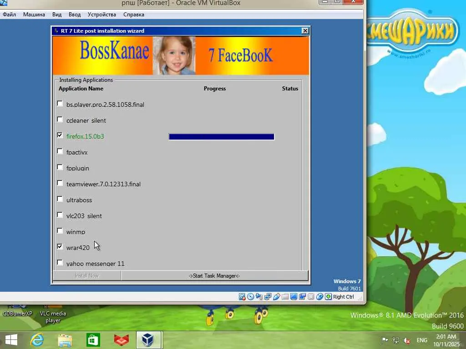Viewport: 466px width, 349px height.
Task: Open the CDBurnerXP desktop shortcut
Action: (17, 311)
